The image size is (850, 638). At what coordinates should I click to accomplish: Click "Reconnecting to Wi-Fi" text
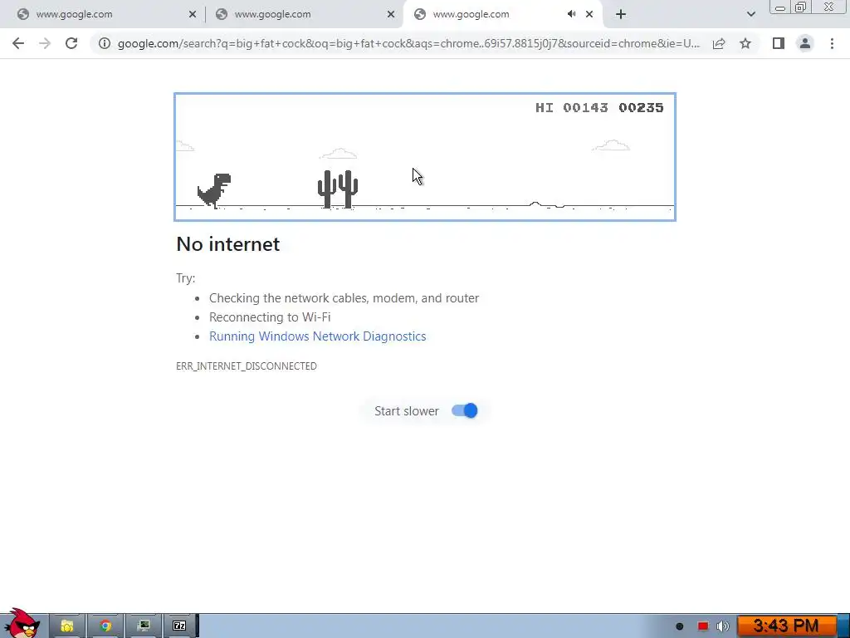270,317
